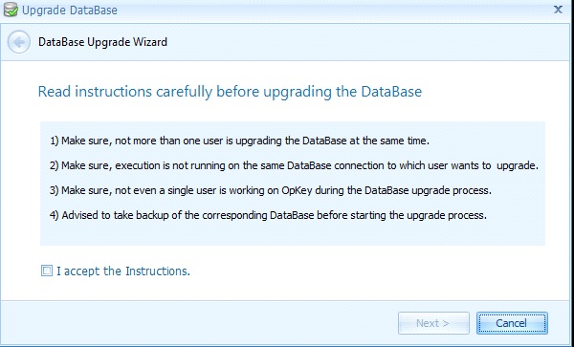Cancel the database upgrade wizard
574x347 pixels.
(512, 323)
